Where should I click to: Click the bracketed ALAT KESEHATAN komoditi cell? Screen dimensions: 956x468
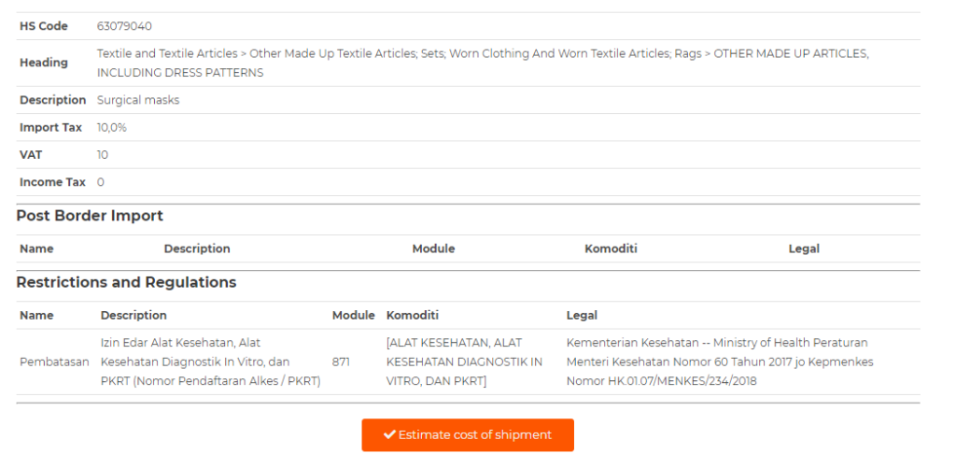point(464,362)
